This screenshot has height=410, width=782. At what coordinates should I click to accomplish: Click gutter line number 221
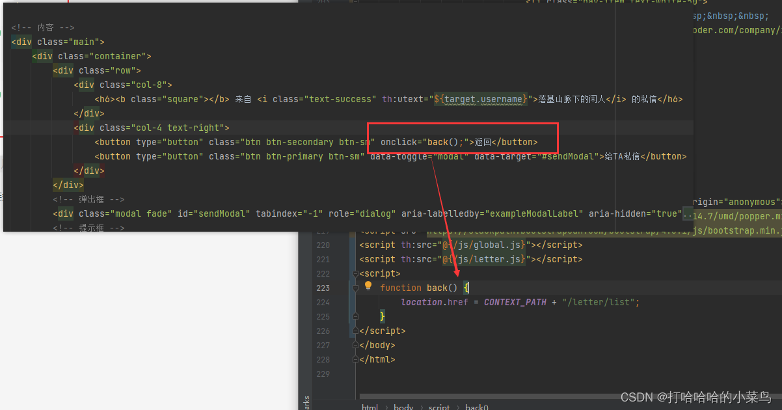pyautogui.click(x=323, y=260)
